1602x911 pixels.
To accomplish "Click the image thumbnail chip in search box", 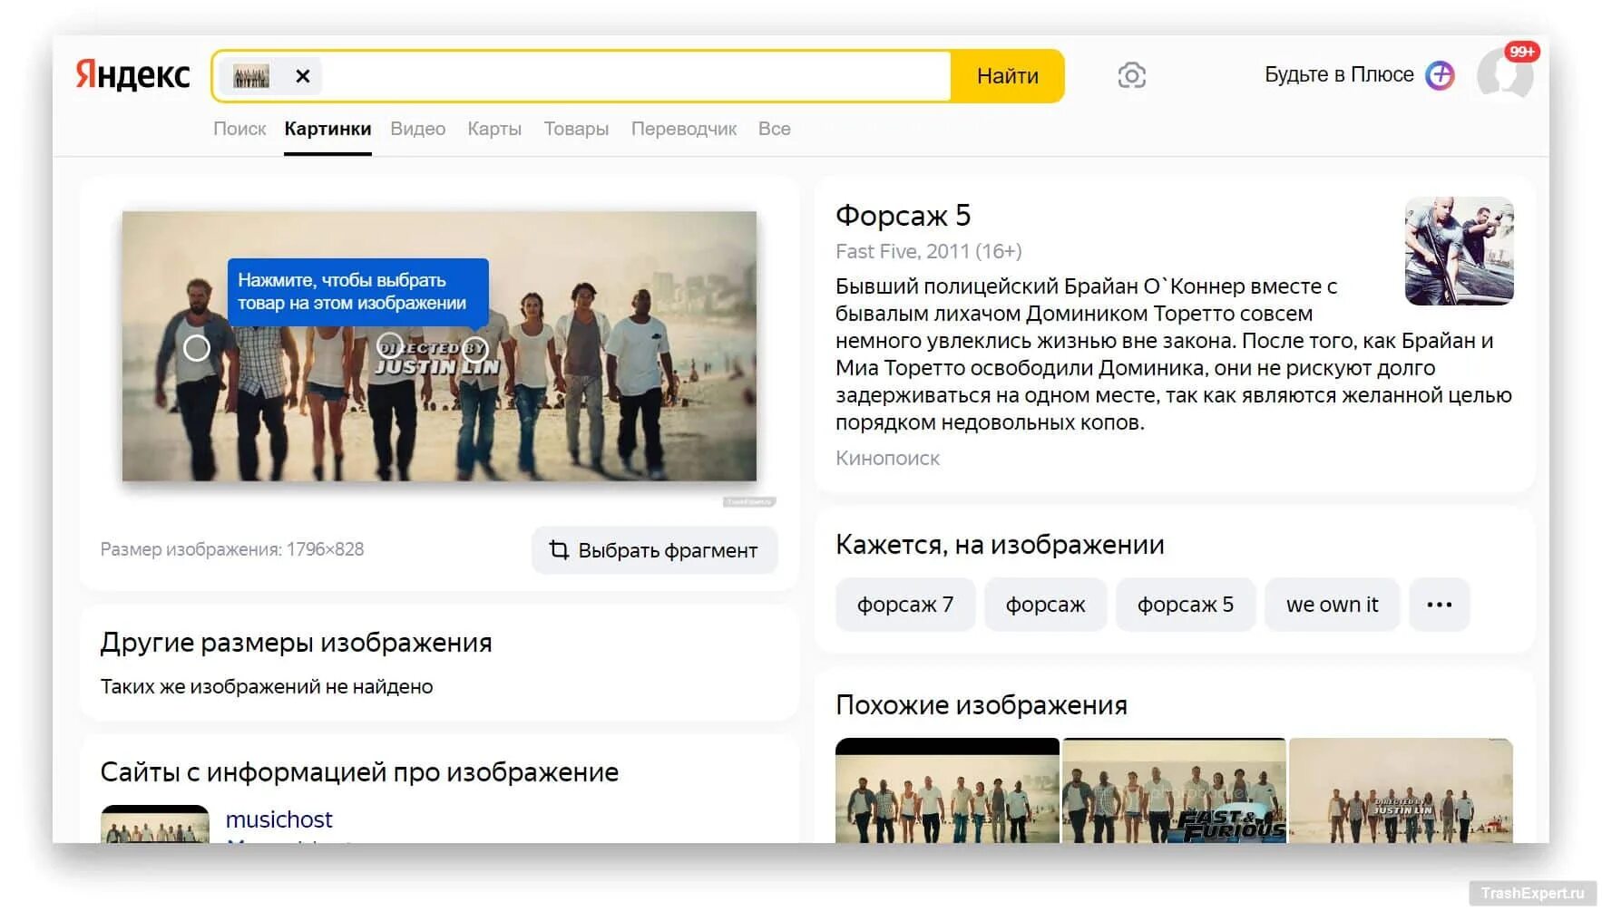I will (x=251, y=76).
